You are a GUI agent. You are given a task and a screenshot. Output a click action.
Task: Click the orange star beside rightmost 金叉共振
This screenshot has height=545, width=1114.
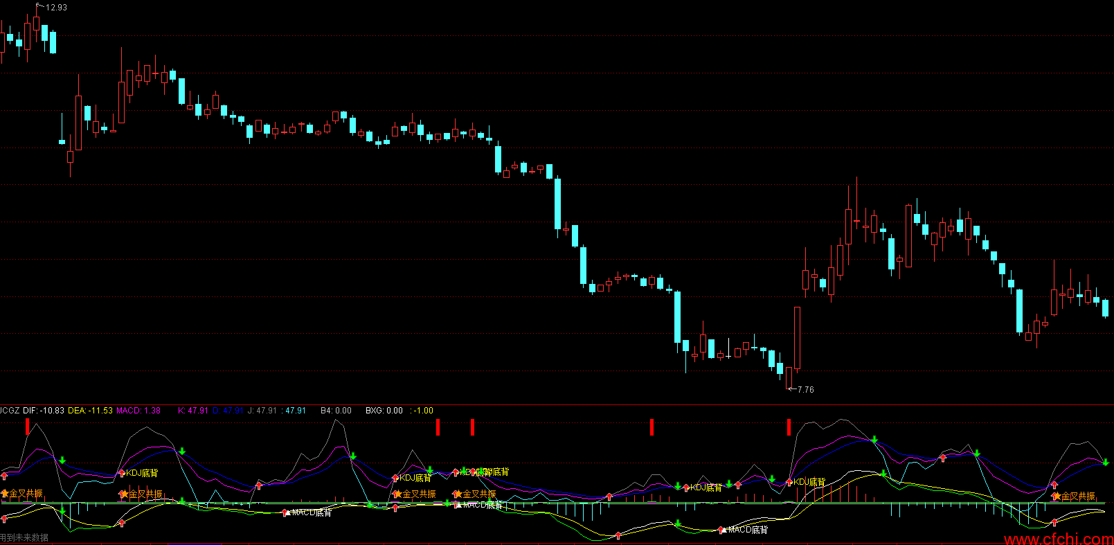pos(1057,496)
